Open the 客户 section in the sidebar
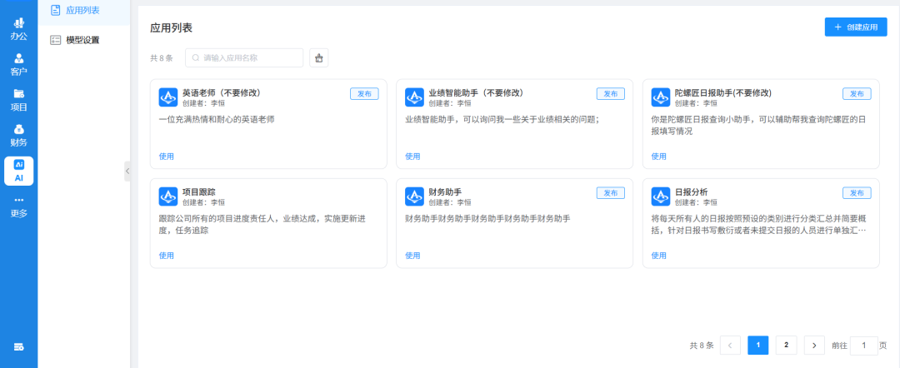This screenshot has height=368, width=900. tap(19, 64)
